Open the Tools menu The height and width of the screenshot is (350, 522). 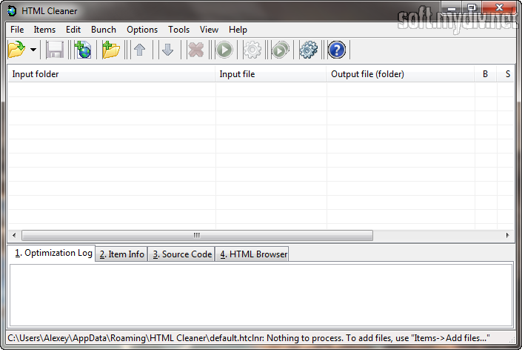click(x=178, y=30)
